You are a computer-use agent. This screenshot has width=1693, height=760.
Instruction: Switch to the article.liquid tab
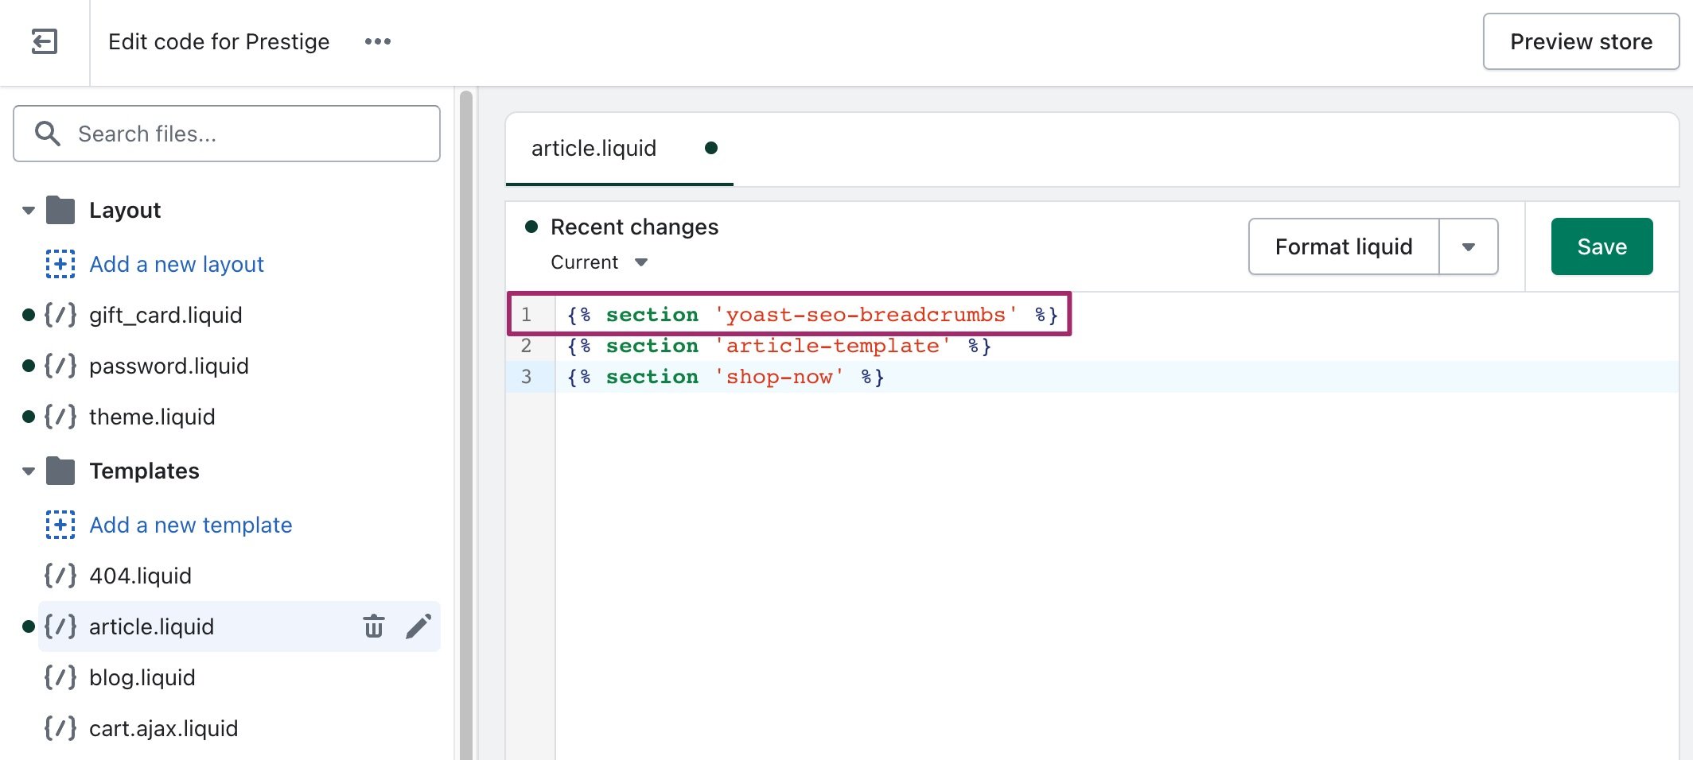pyautogui.click(x=594, y=149)
